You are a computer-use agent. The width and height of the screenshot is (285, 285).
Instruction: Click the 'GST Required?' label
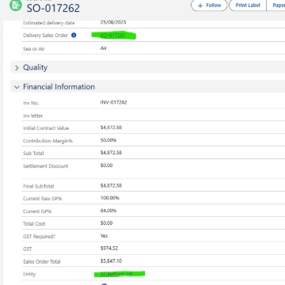(x=40, y=237)
